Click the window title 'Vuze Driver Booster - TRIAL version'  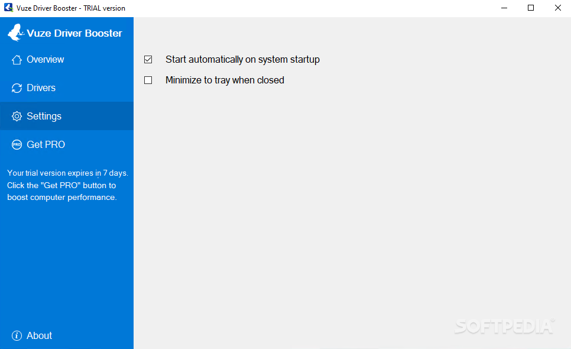pos(71,8)
